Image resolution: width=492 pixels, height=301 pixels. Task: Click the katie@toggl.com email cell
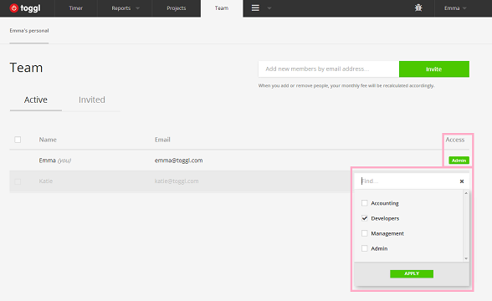(177, 181)
